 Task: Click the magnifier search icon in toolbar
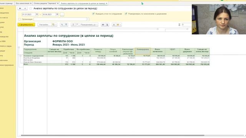62,25
